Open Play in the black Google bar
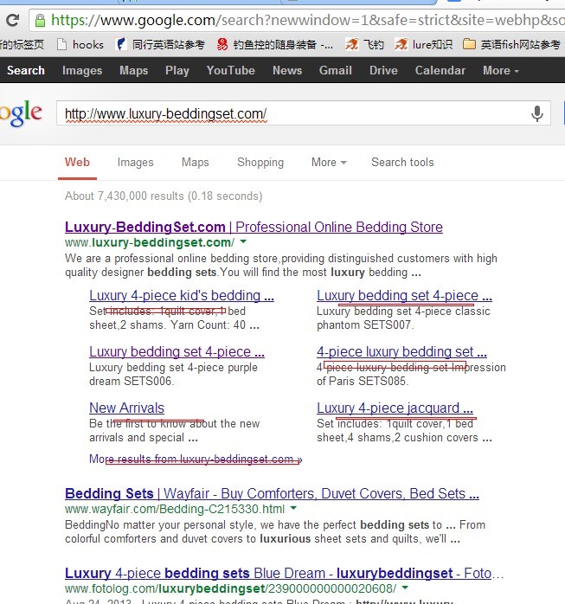Viewport: 565px width, 604px height. [x=177, y=70]
